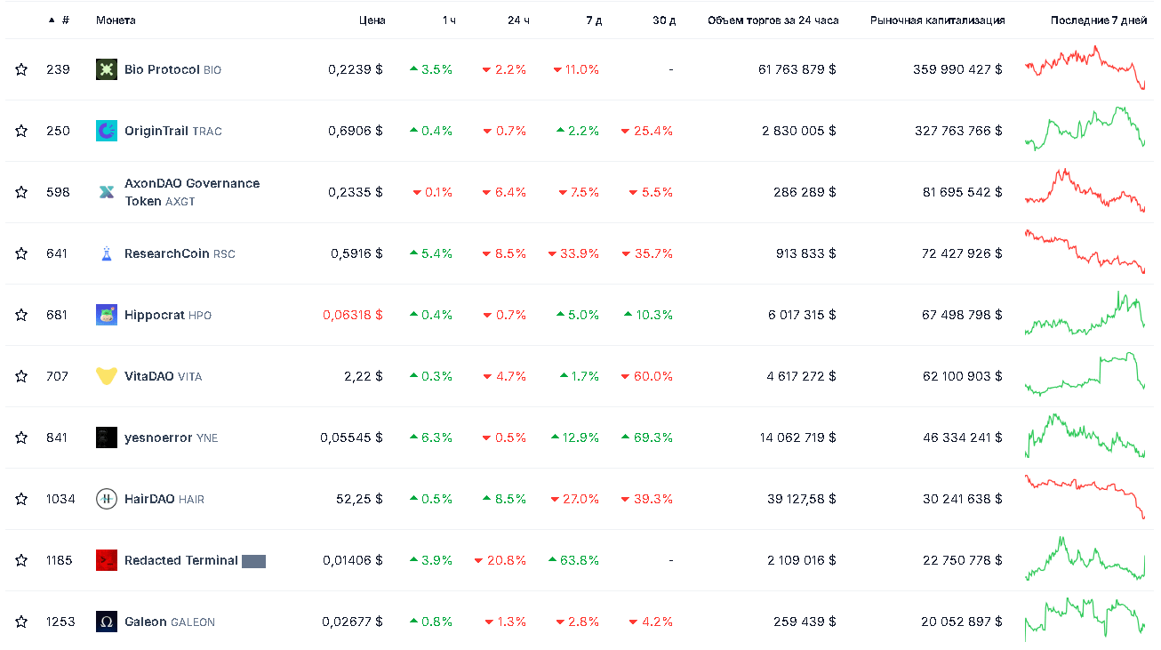Click rank number 1253

60,622
